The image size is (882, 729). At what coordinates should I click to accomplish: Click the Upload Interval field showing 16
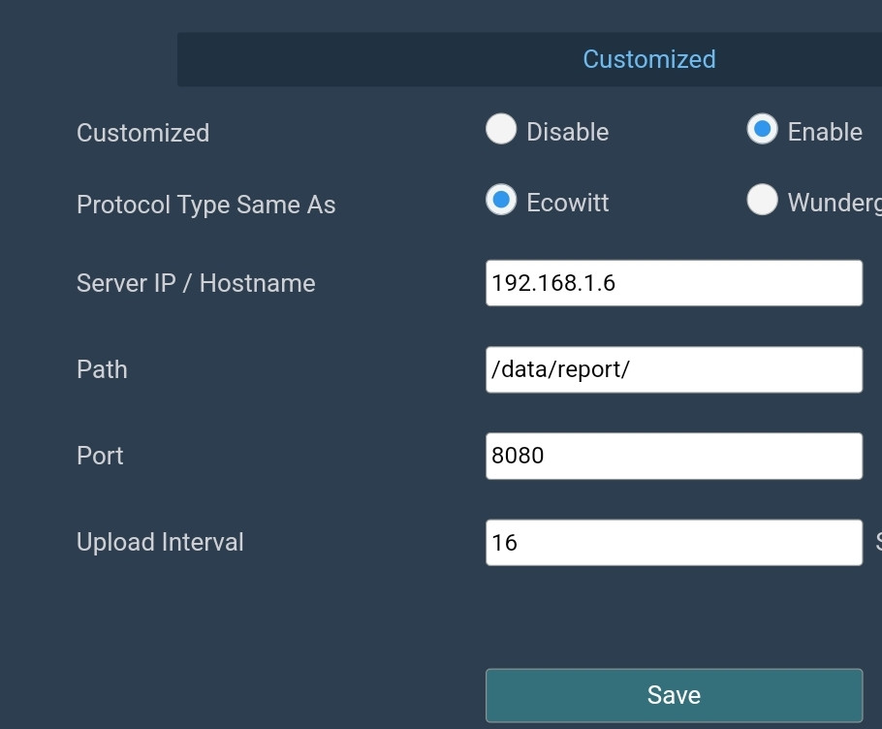[674, 542]
